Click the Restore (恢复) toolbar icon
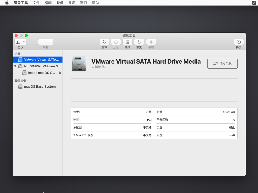Screen dimensions: 258x193 click(139, 42)
